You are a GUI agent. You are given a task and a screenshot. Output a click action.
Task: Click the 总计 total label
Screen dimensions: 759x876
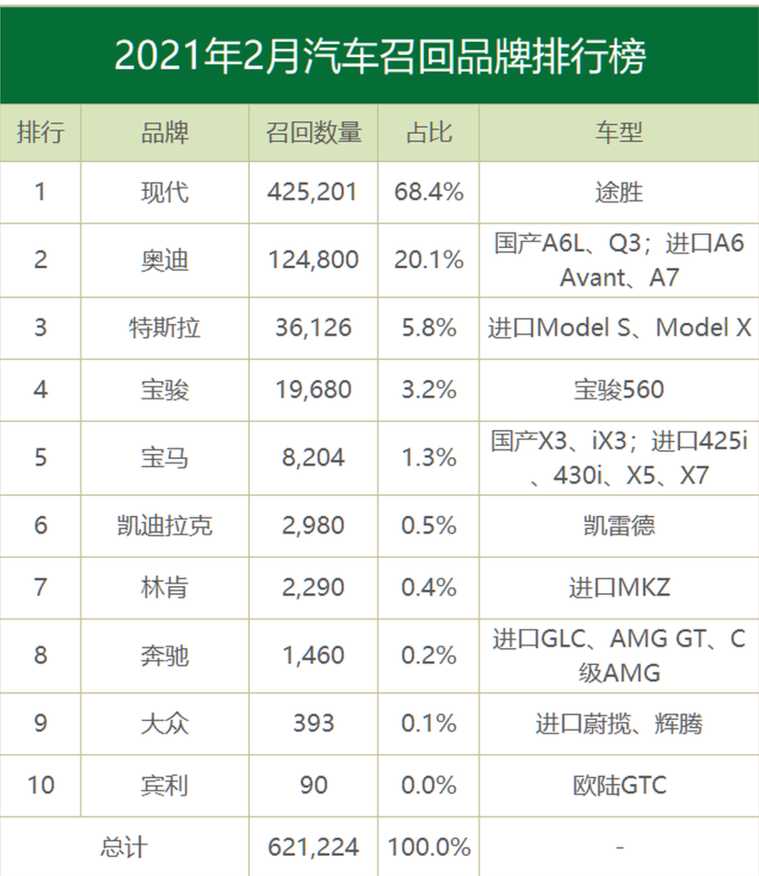pyautogui.click(x=124, y=847)
